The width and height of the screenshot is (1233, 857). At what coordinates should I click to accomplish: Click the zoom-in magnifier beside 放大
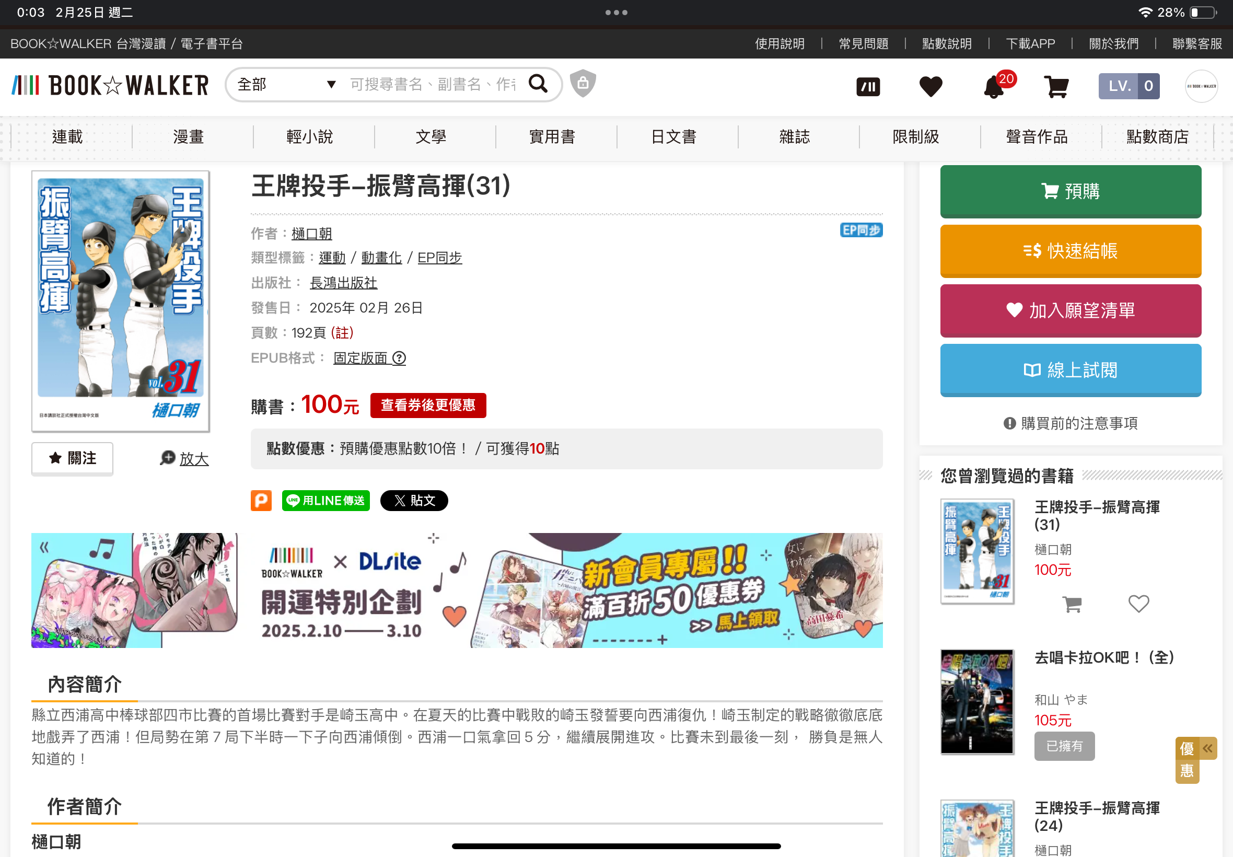click(x=168, y=458)
